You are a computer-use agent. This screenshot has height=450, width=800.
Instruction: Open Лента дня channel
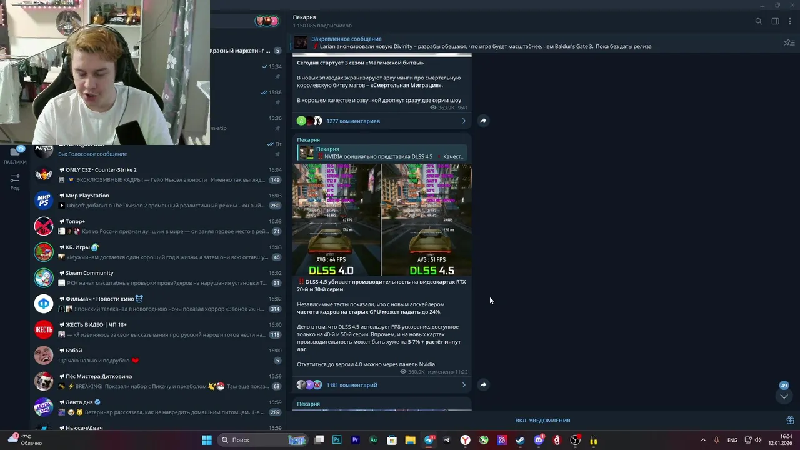click(x=159, y=407)
